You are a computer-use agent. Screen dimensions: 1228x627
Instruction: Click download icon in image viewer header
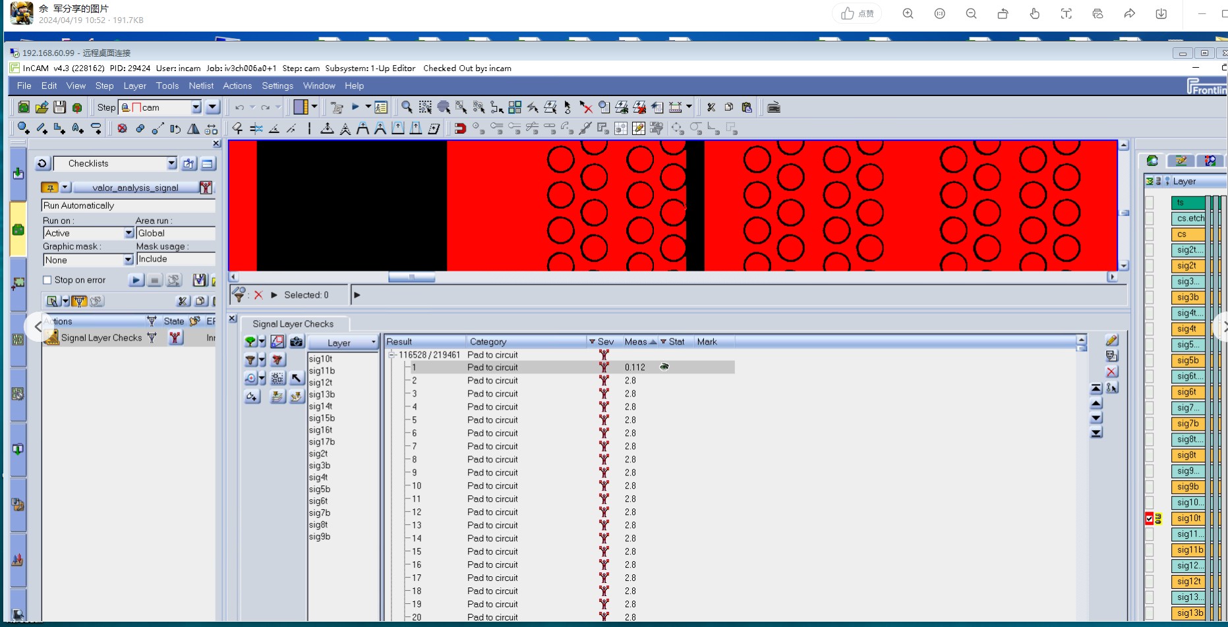(1161, 14)
